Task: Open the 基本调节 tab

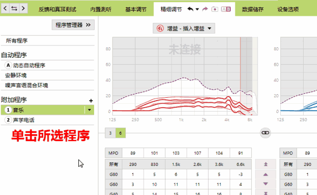Action: (x=136, y=9)
